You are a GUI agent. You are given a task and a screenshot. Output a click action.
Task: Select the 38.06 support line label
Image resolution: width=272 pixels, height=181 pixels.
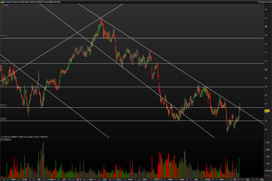pyautogui.click(x=3, y=119)
